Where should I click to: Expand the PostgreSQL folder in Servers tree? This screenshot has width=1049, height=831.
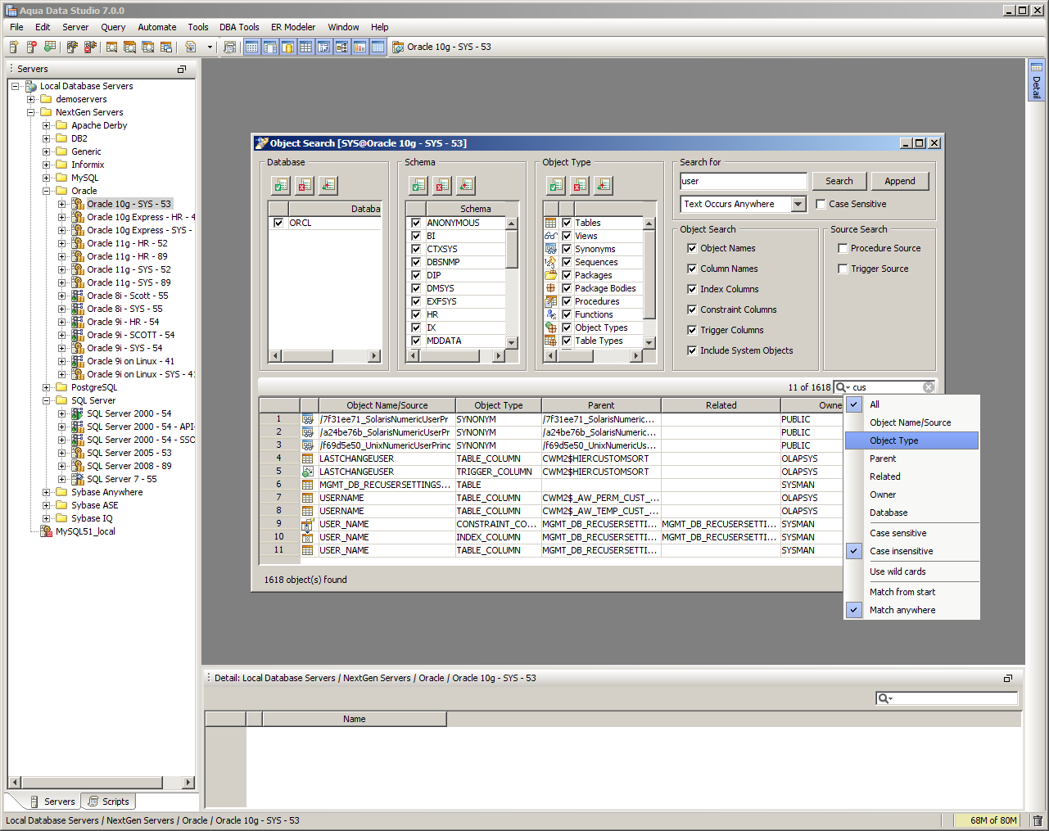pos(47,387)
